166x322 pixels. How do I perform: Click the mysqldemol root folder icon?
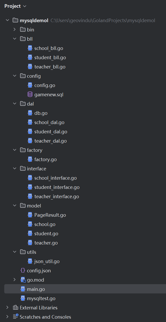15,20
